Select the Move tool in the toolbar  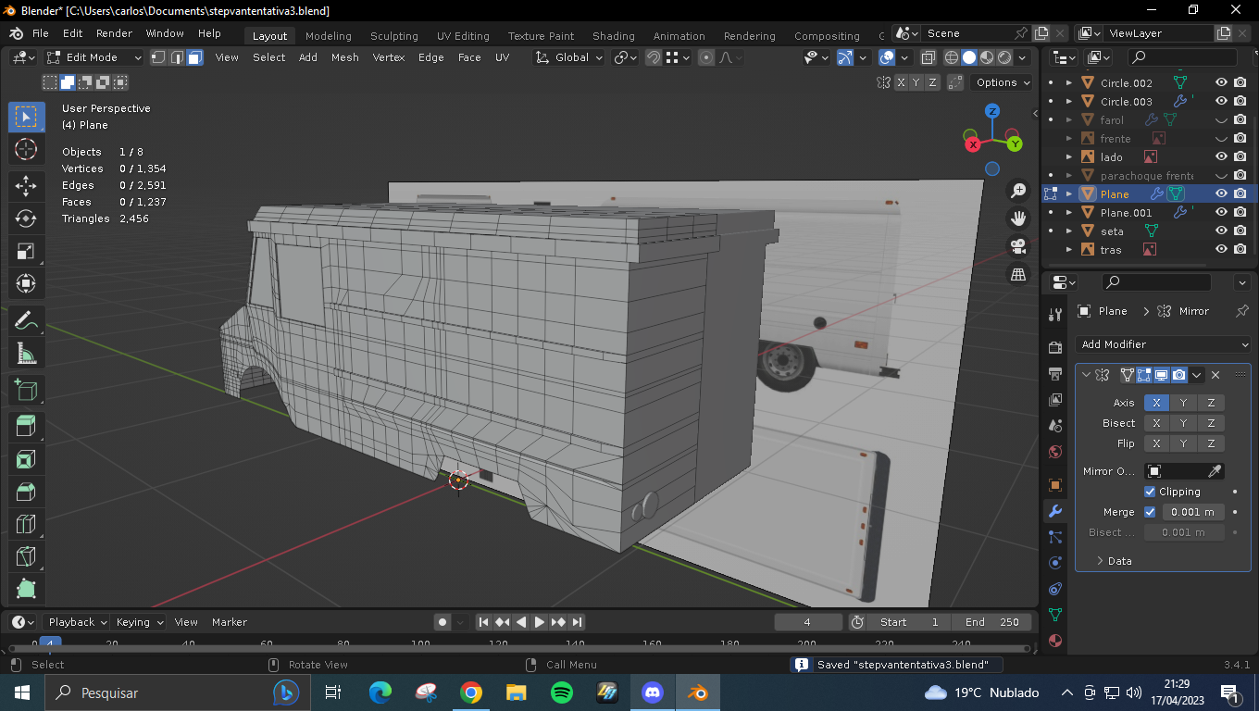click(26, 184)
